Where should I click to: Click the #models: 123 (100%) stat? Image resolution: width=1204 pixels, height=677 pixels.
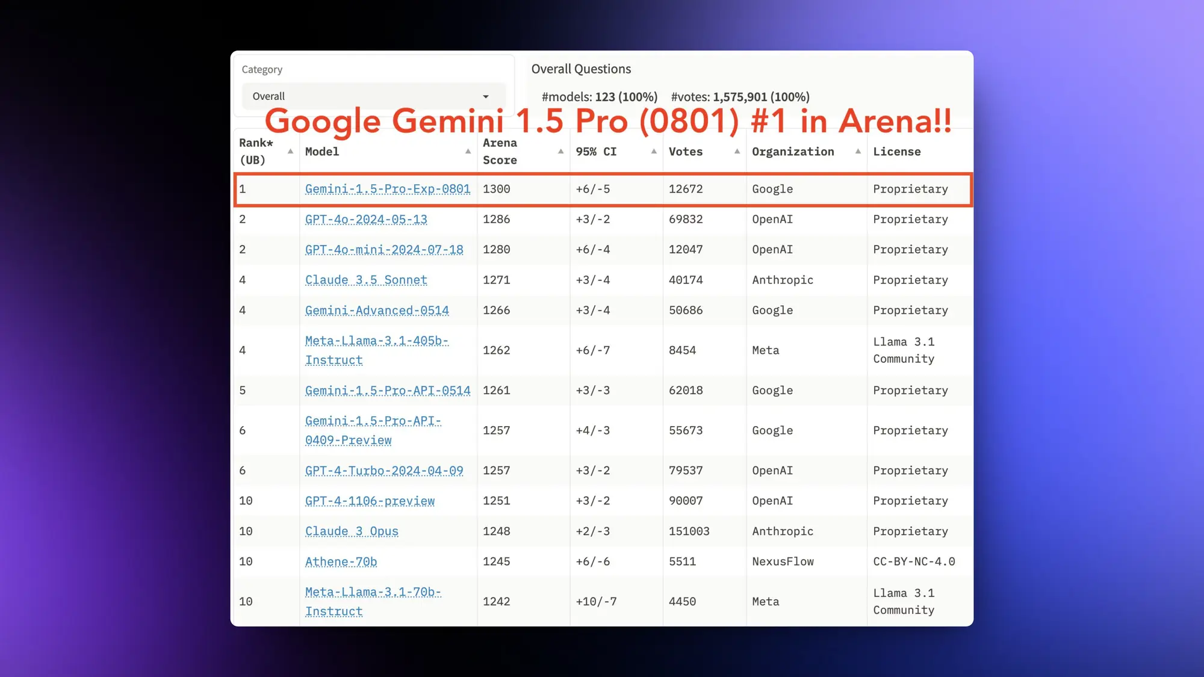(x=599, y=97)
